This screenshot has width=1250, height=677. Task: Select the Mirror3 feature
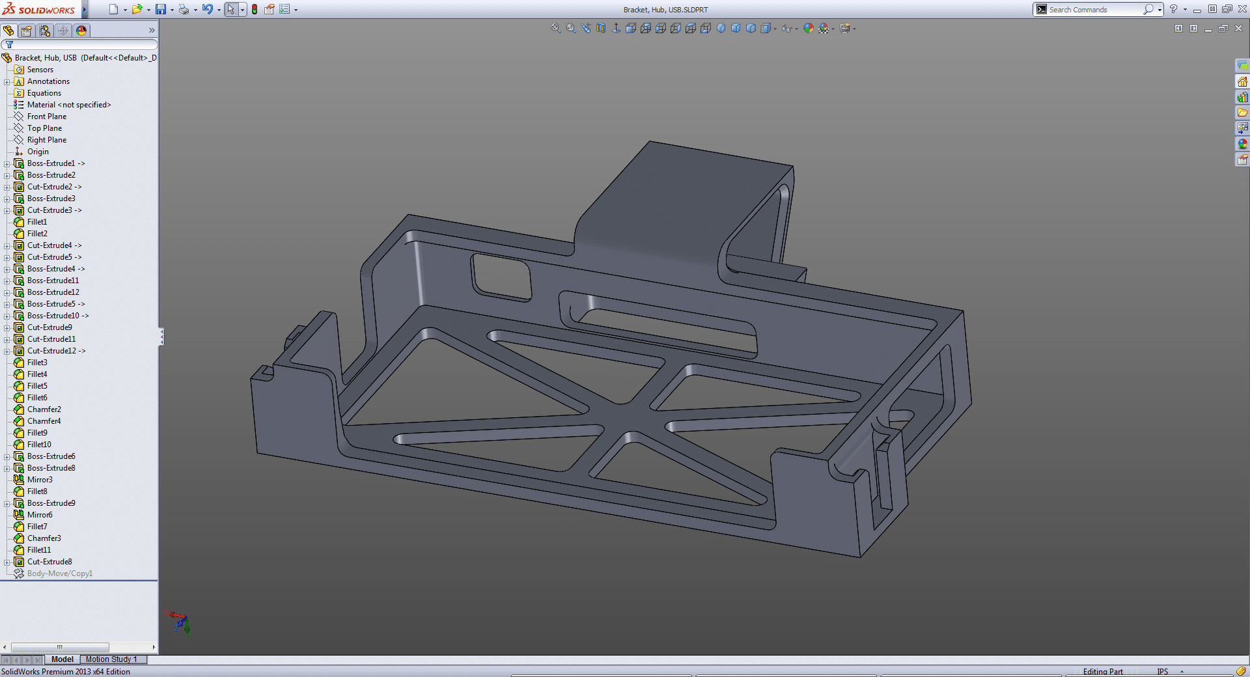tap(40, 480)
